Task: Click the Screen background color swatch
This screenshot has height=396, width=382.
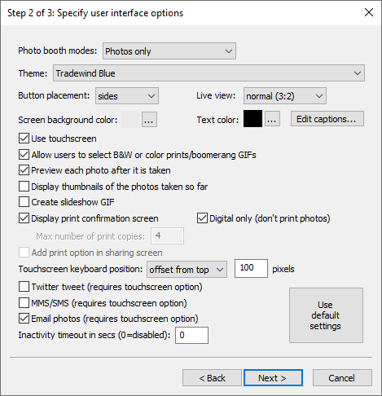Action: point(131,120)
